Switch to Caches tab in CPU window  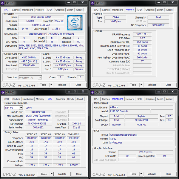click(x=16, y=10)
